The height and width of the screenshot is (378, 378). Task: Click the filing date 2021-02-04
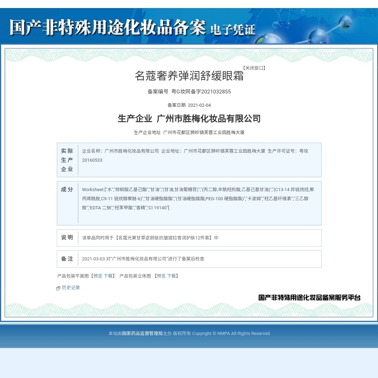[199, 105]
